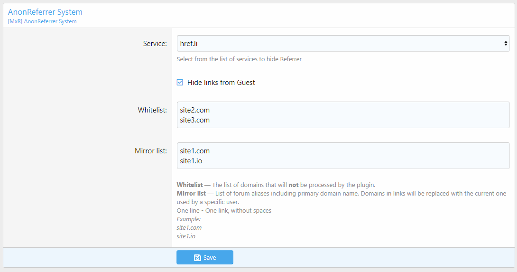Click the [MxR] AnonReferrer System subtitle
Viewport: 517px width, 272px height.
(x=42, y=21)
